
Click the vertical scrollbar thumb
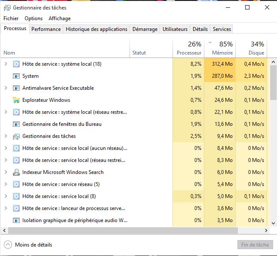(273, 83)
